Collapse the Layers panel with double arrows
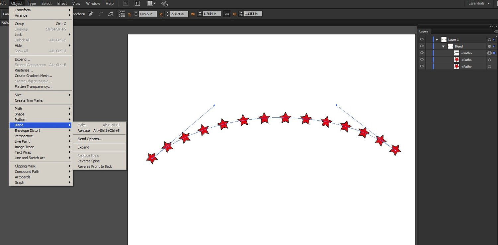Screen dimensions: 498x245 click(491, 26)
